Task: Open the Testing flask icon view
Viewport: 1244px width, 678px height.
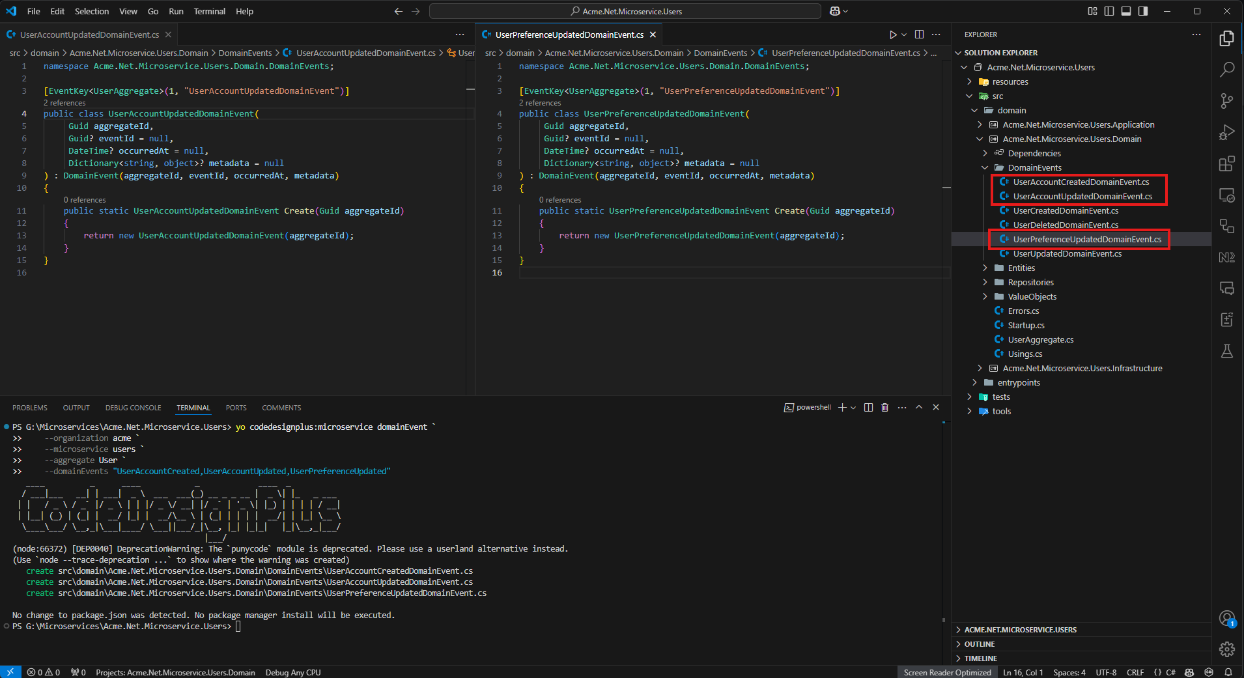Action: click(1227, 351)
